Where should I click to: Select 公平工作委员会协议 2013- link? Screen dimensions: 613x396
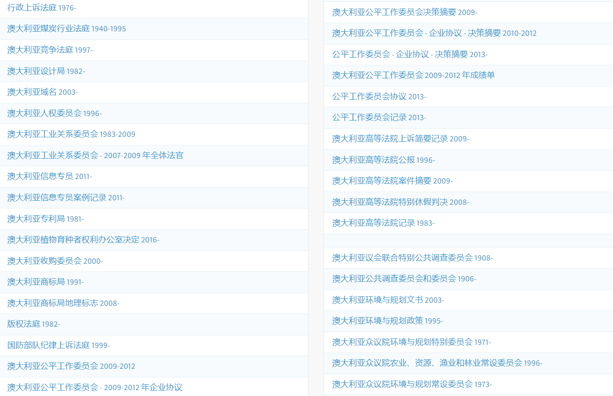click(379, 97)
